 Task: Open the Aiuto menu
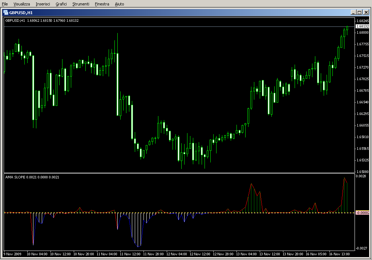[119, 4]
